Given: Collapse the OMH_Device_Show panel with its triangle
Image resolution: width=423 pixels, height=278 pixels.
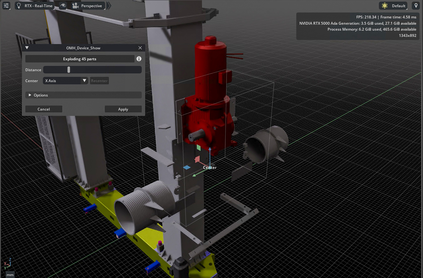Looking at the screenshot, I should click(27, 48).
